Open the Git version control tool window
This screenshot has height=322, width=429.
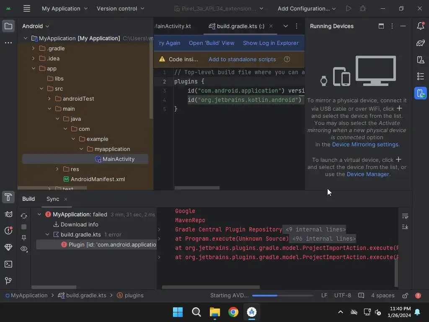(x=8, y=280)
